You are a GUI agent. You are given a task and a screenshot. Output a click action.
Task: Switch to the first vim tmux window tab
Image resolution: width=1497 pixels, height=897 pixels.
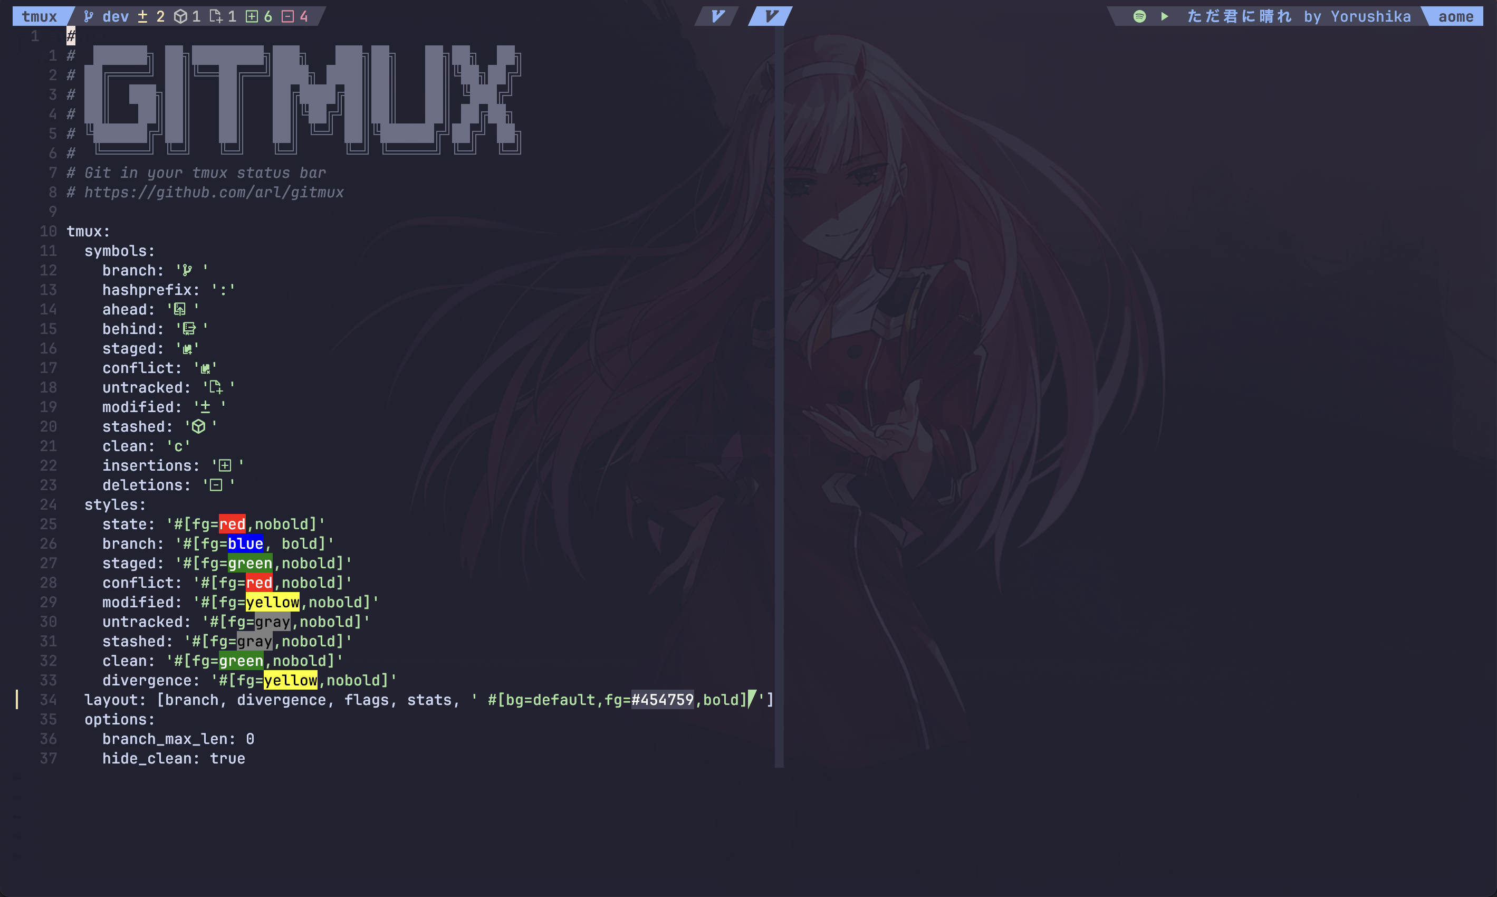(x=717, y=16)
